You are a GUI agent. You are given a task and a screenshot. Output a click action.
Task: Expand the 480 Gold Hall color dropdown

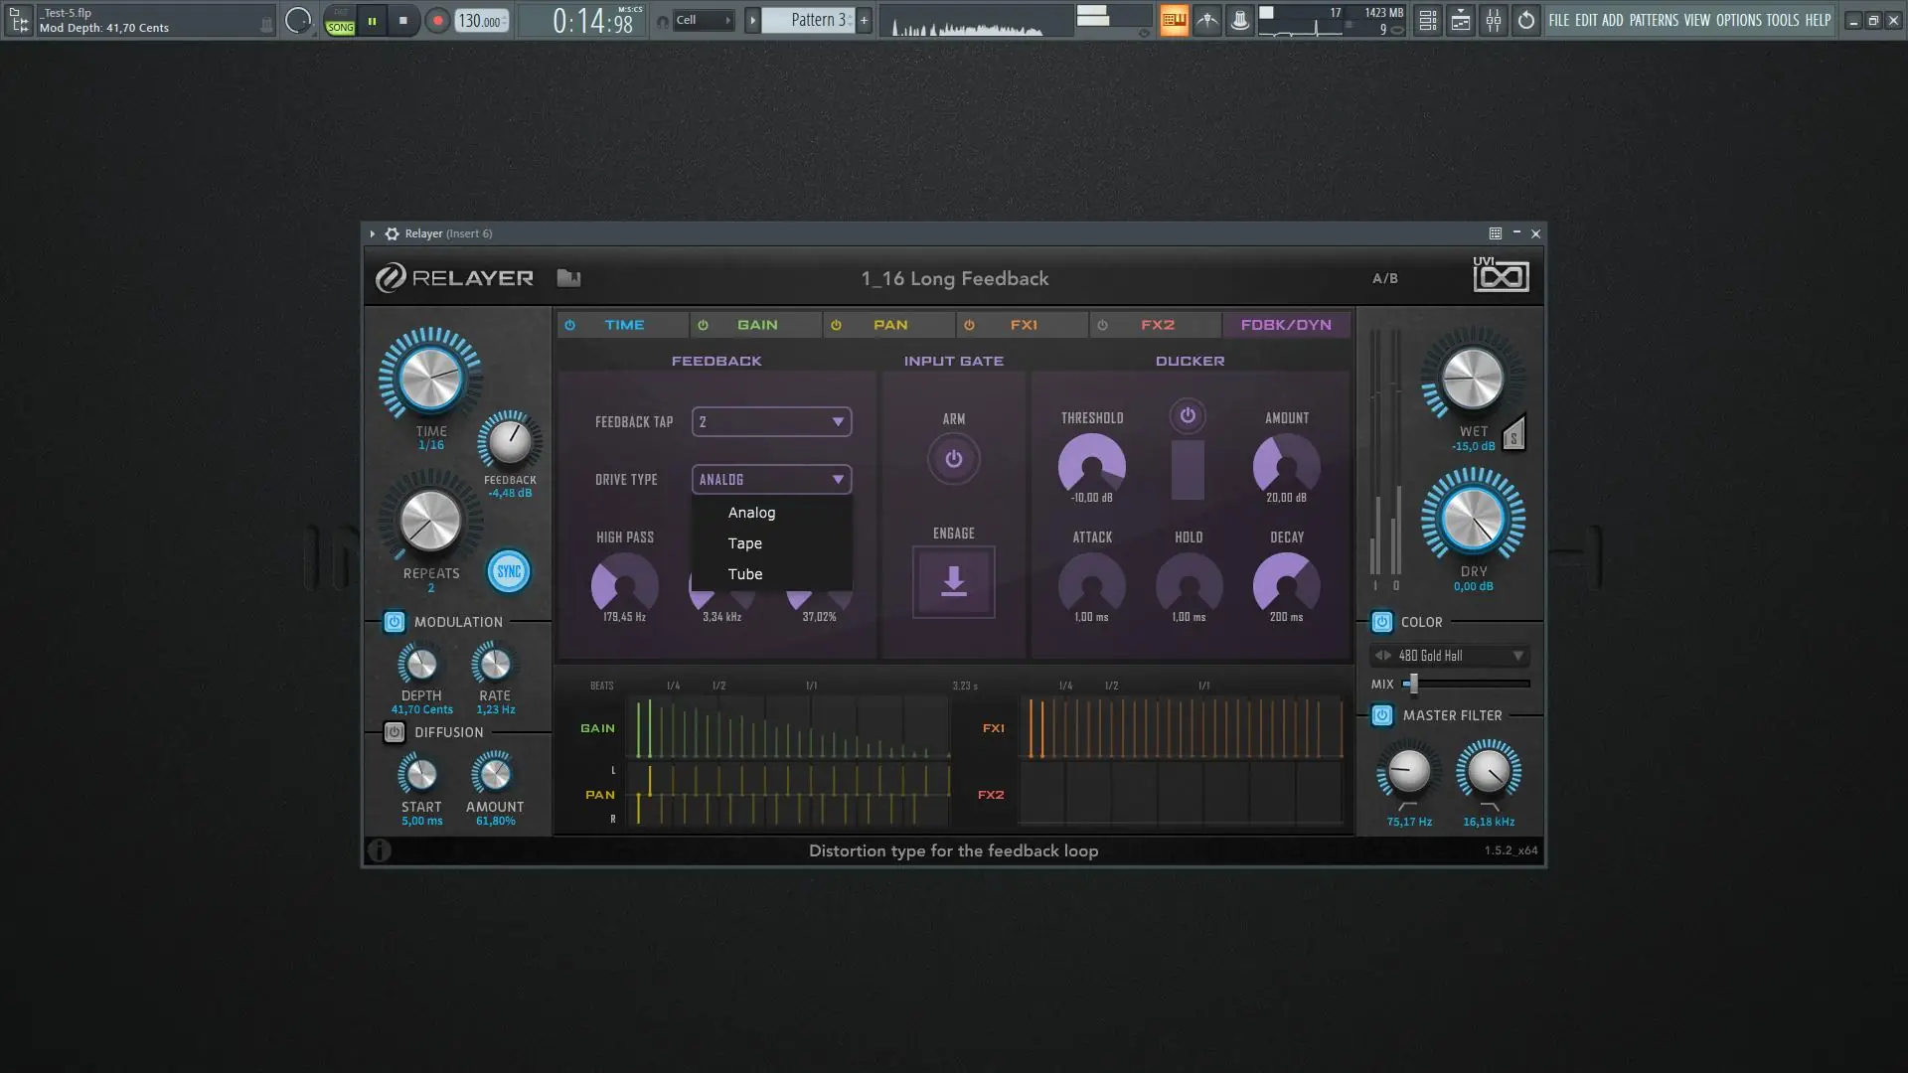pos(1517,656)
